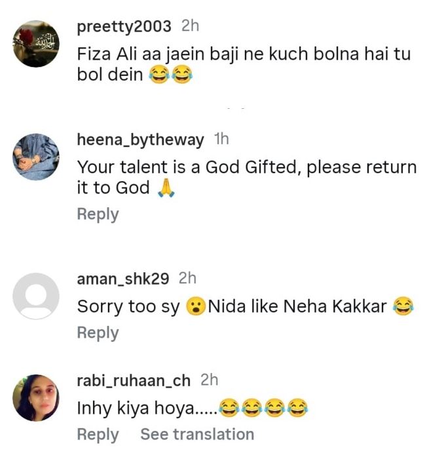
Task: See translation of rabi_ruhaan_ch's comment
Action: pos(197,434)
